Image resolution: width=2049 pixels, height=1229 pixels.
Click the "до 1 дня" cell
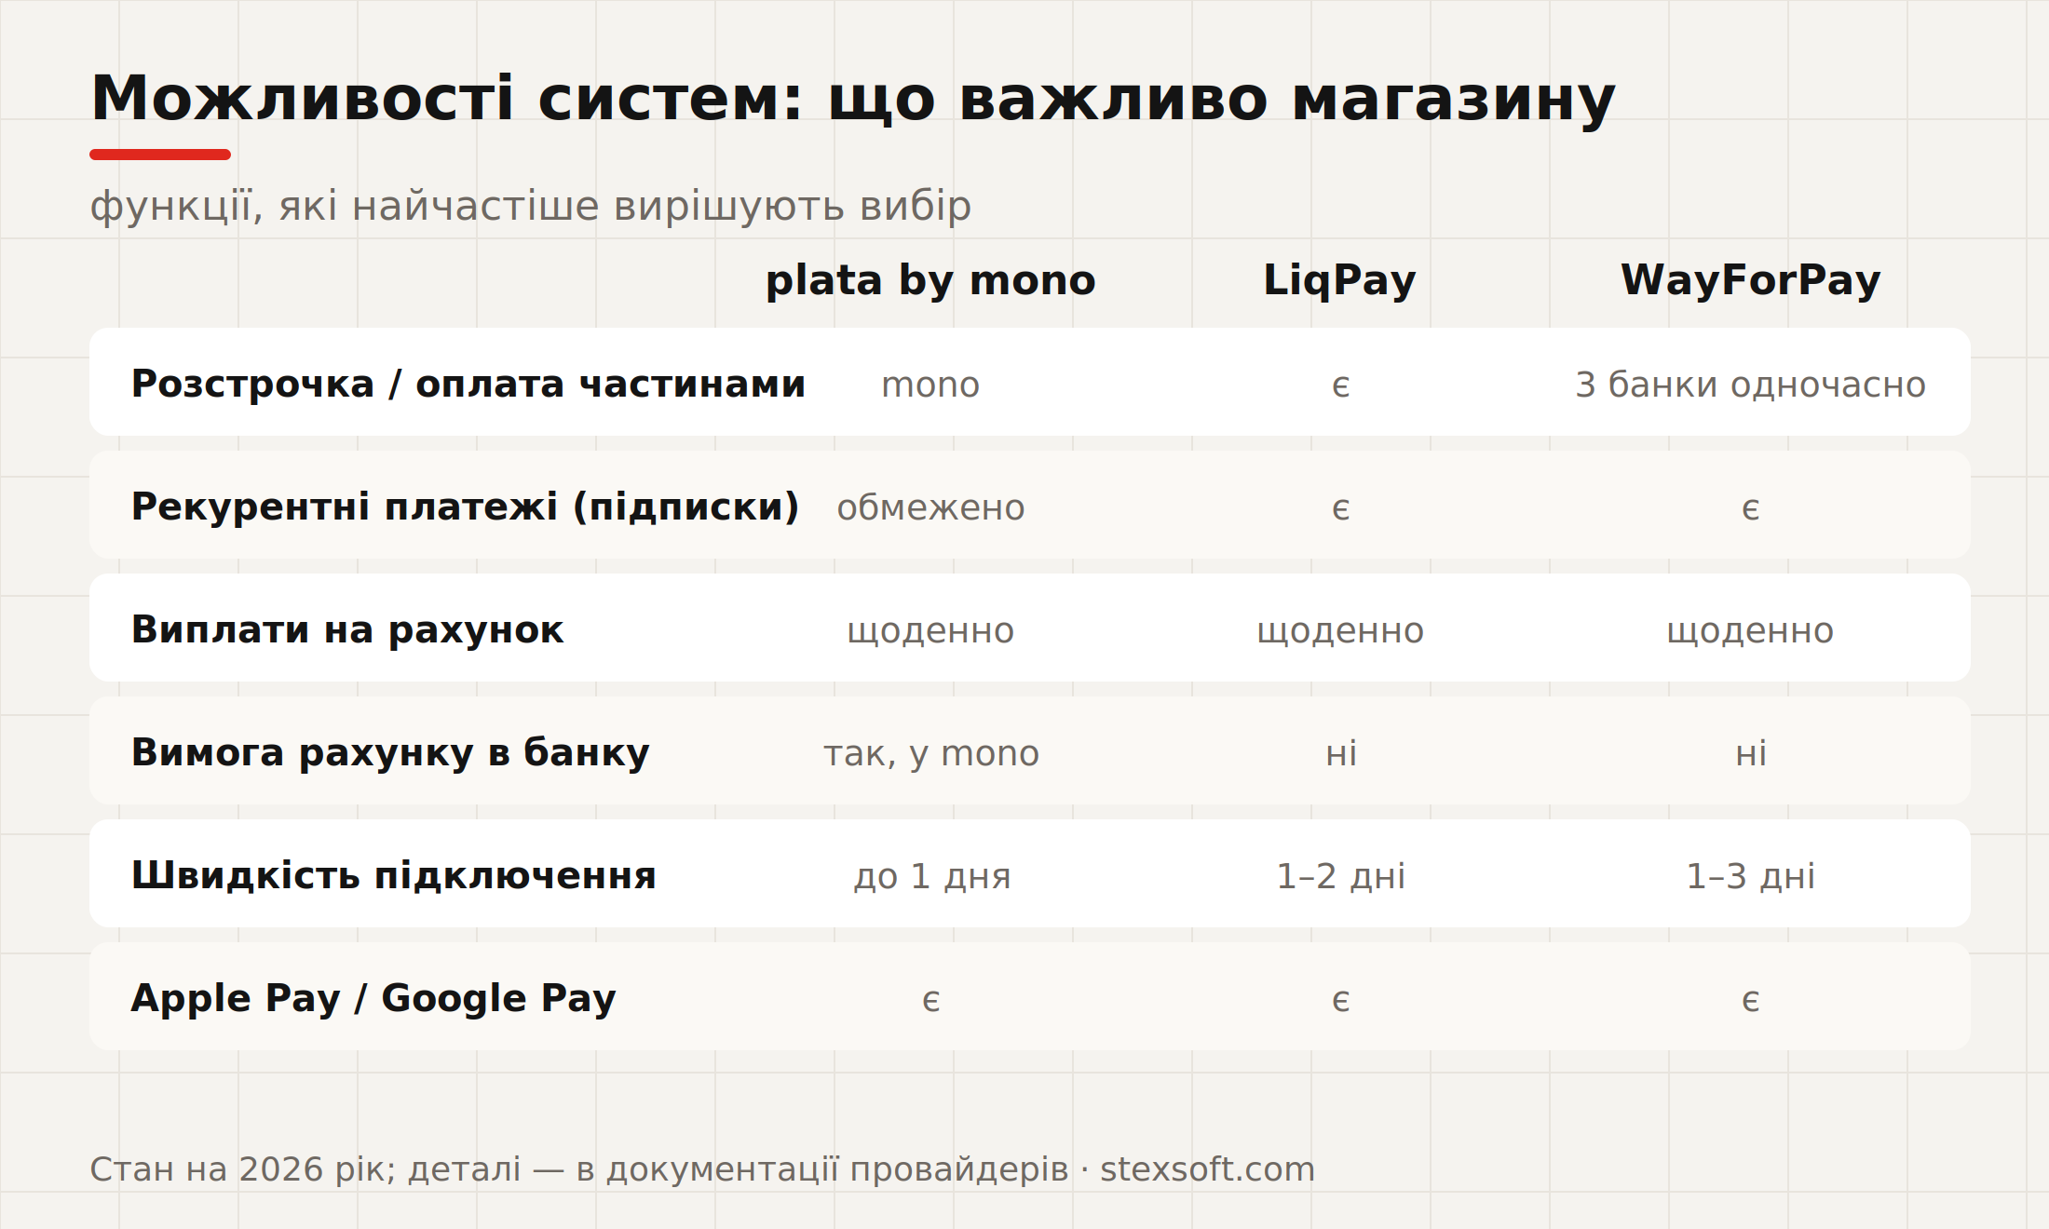[932, 876]
